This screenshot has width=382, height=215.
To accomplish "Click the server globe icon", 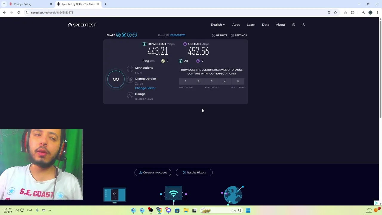I will (130, 80).
